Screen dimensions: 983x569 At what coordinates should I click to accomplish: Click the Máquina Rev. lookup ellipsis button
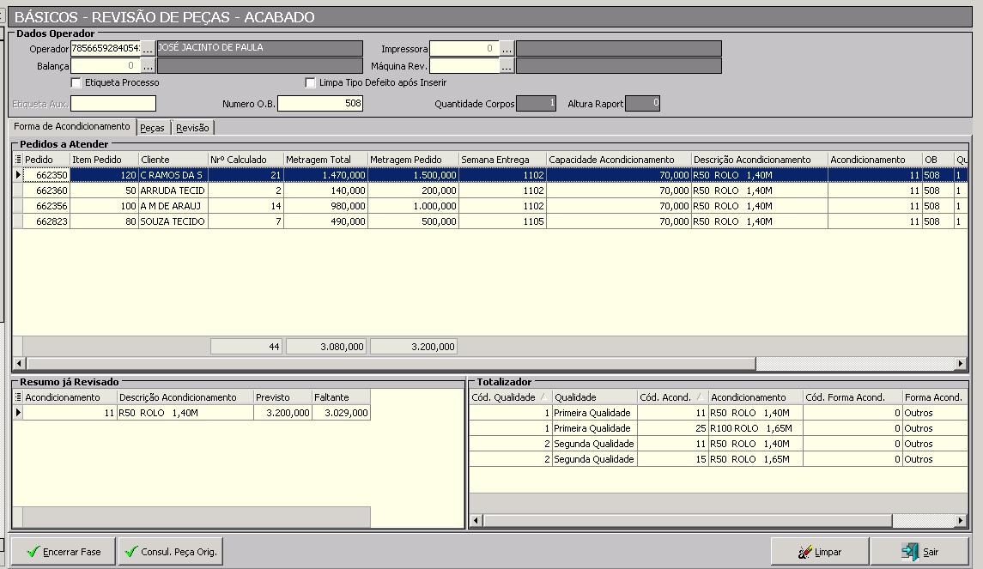[x=507, y=66]
